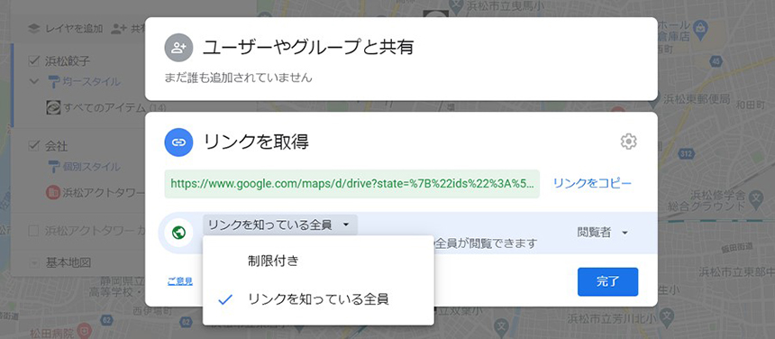The height and width of the screenshot is (339, 775).
Task: Click ユーザーやグループと共有 heading
Action: 308,48
